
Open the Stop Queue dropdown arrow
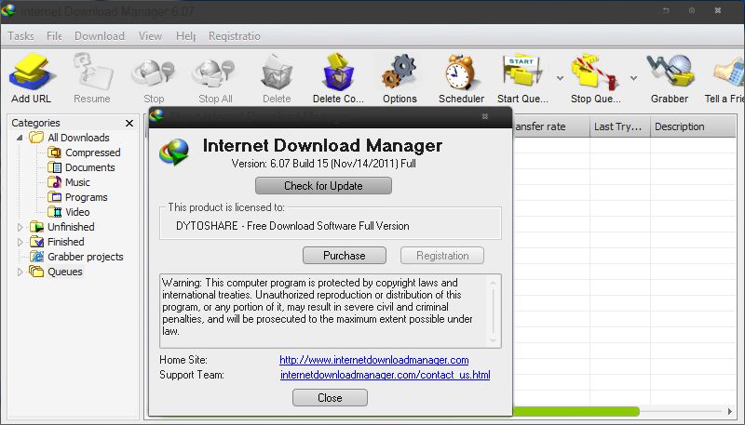pos(634,78)
